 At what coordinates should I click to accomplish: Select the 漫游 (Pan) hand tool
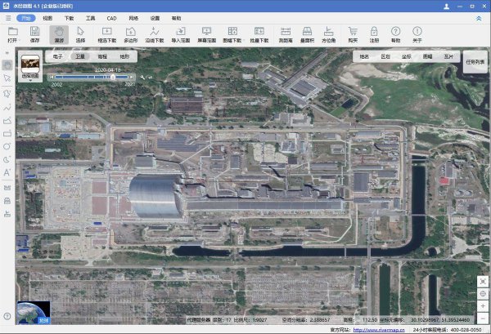tap(58, 33)
